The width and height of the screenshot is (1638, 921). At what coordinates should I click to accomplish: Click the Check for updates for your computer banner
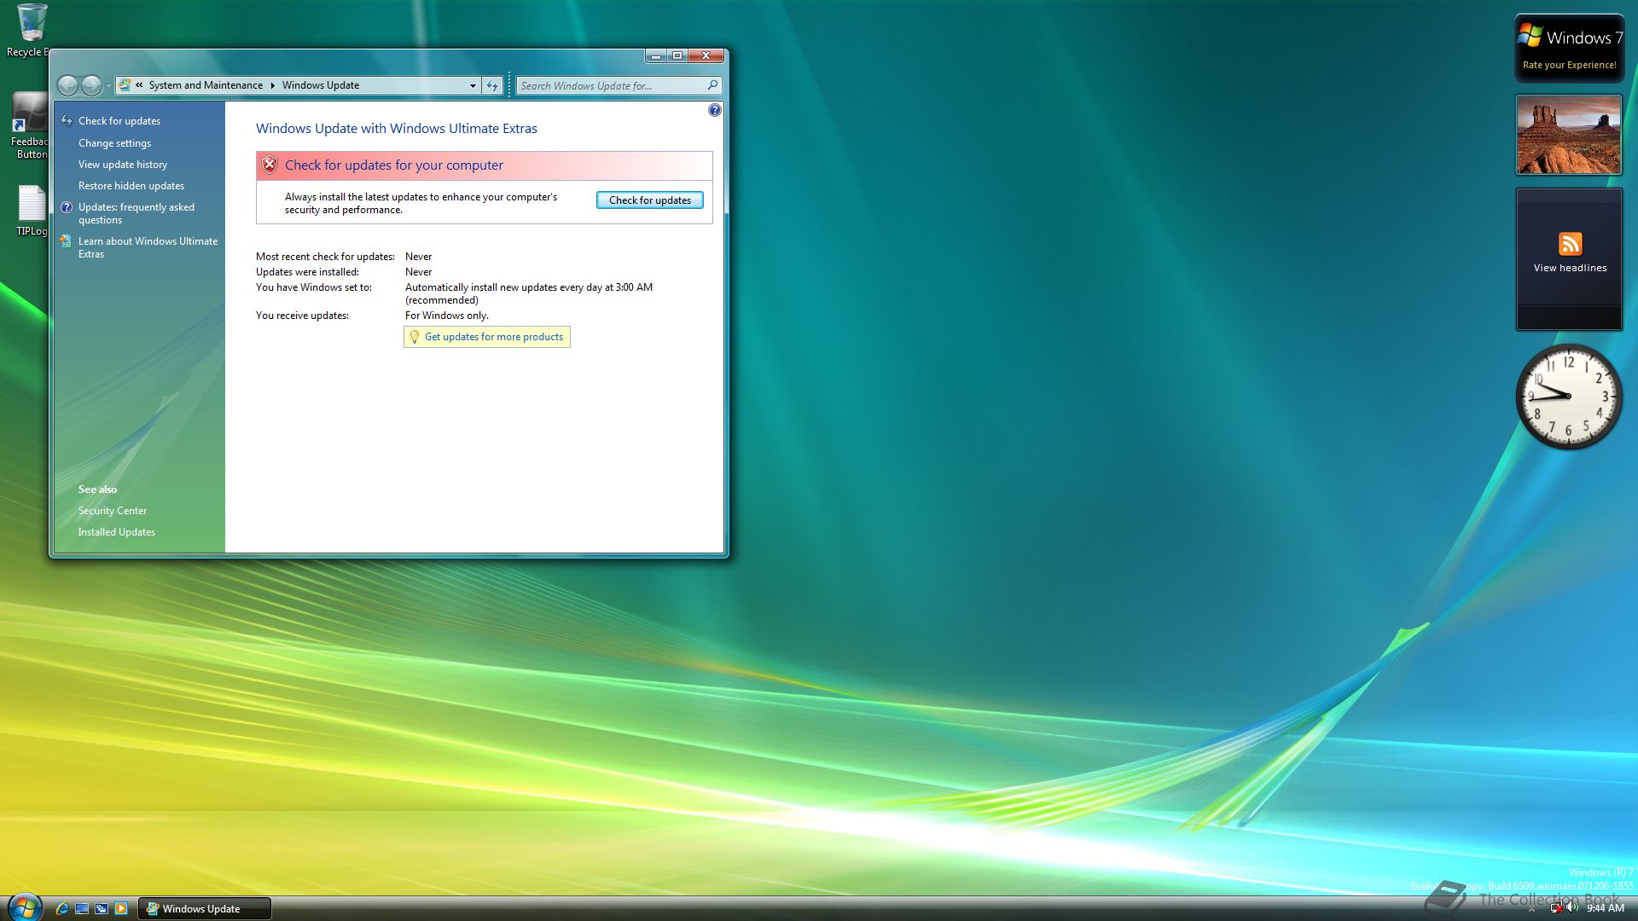click(x=485, y=165)
